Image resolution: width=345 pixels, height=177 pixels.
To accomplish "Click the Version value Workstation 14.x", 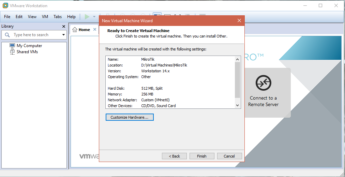I will [155, 71].
